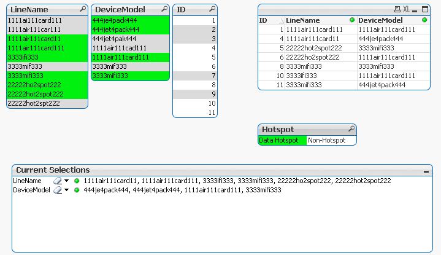The height and width of the screenshot is (255, 441).
Task: Toggle 1111air111card111 in LineName list
Action: pos(47,48)
